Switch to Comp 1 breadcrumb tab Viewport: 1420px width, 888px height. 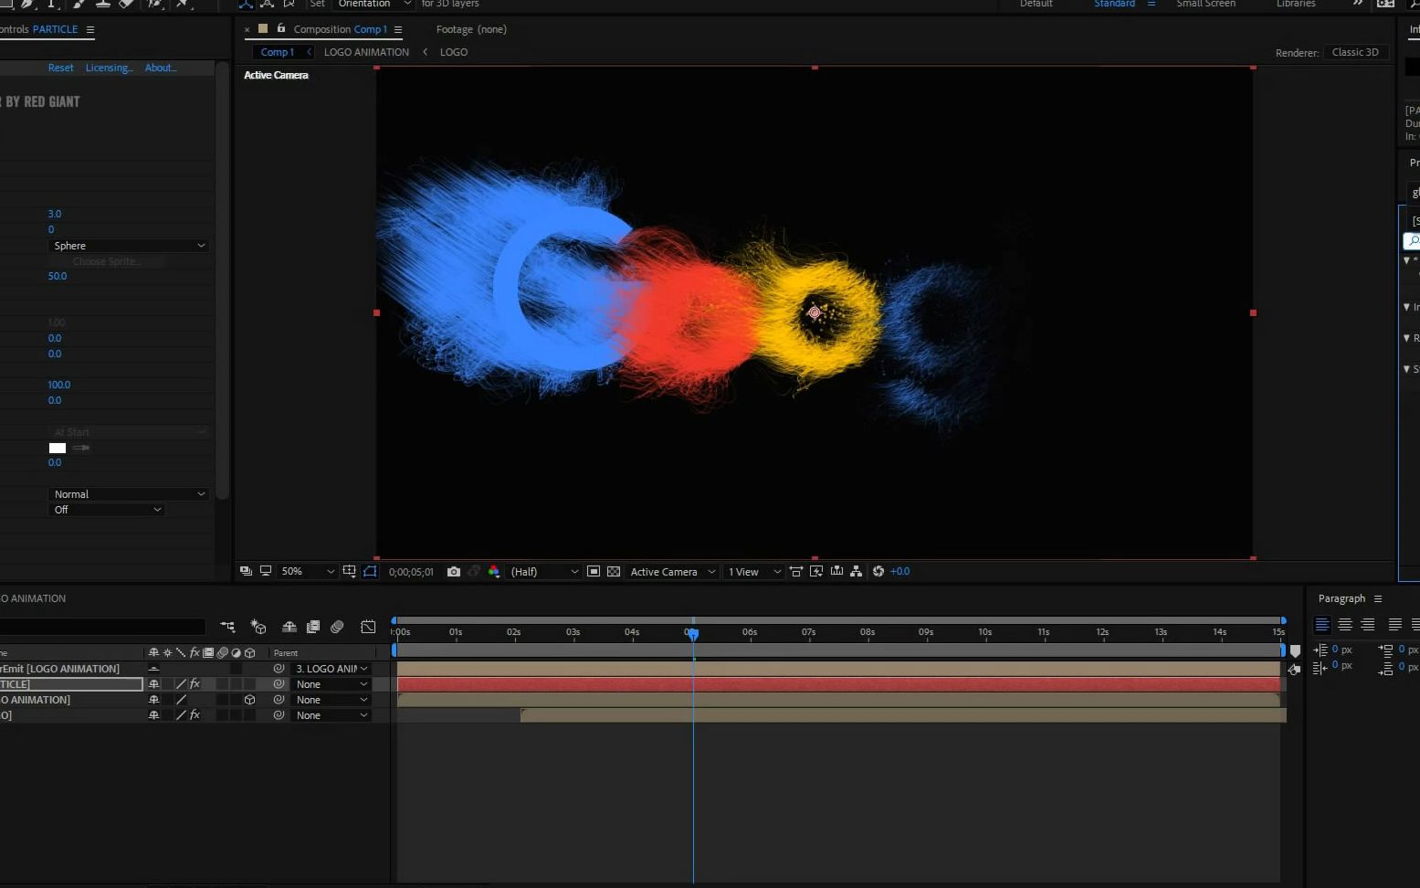[x=278, y=52]
